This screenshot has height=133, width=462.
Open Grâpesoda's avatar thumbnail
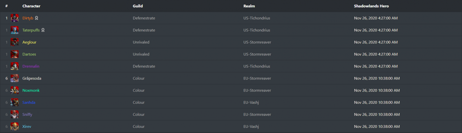click(14, 78)
